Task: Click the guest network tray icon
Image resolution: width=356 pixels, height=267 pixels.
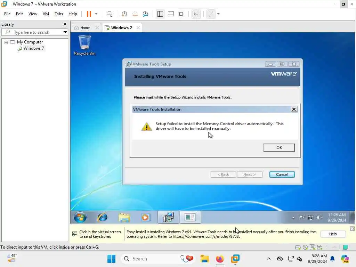Action: tap(310, 218)
